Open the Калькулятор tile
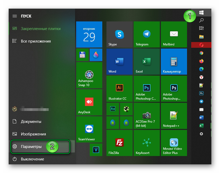Screen dimensions: 220x173 click(x=174, y=62)
